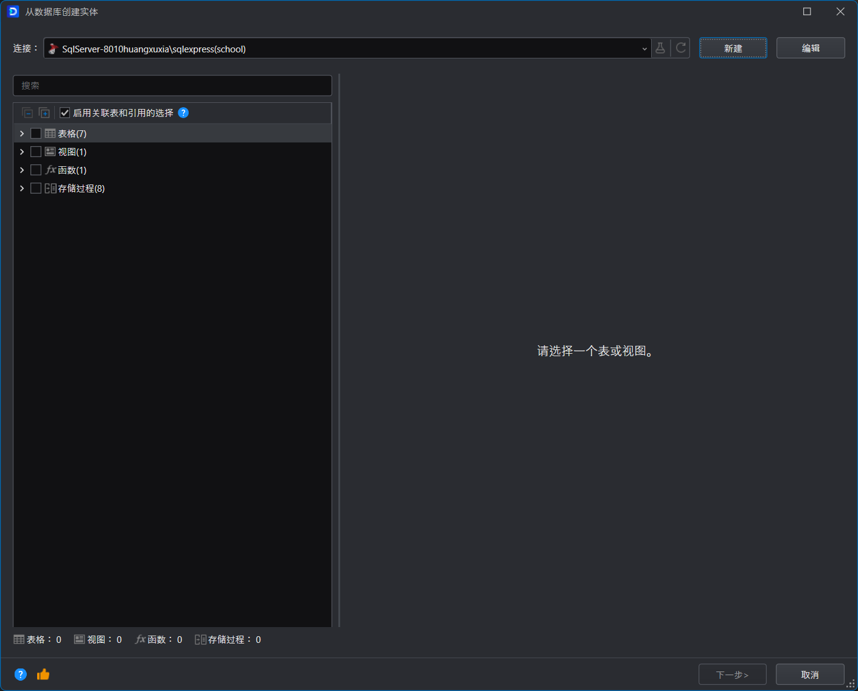Click the status bar 存储过程 icon
858x691 pixels.
tap(200, 639)
